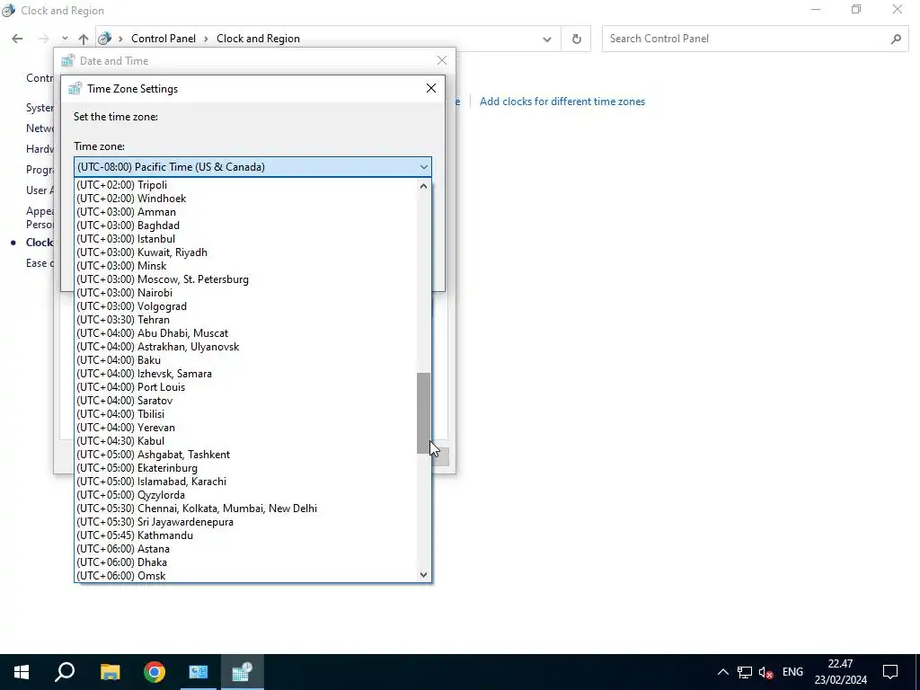Open the Windows Start menu
The image size is (920, 690).
22,672
